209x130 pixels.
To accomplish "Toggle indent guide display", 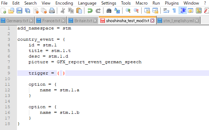I will point(183,11).
